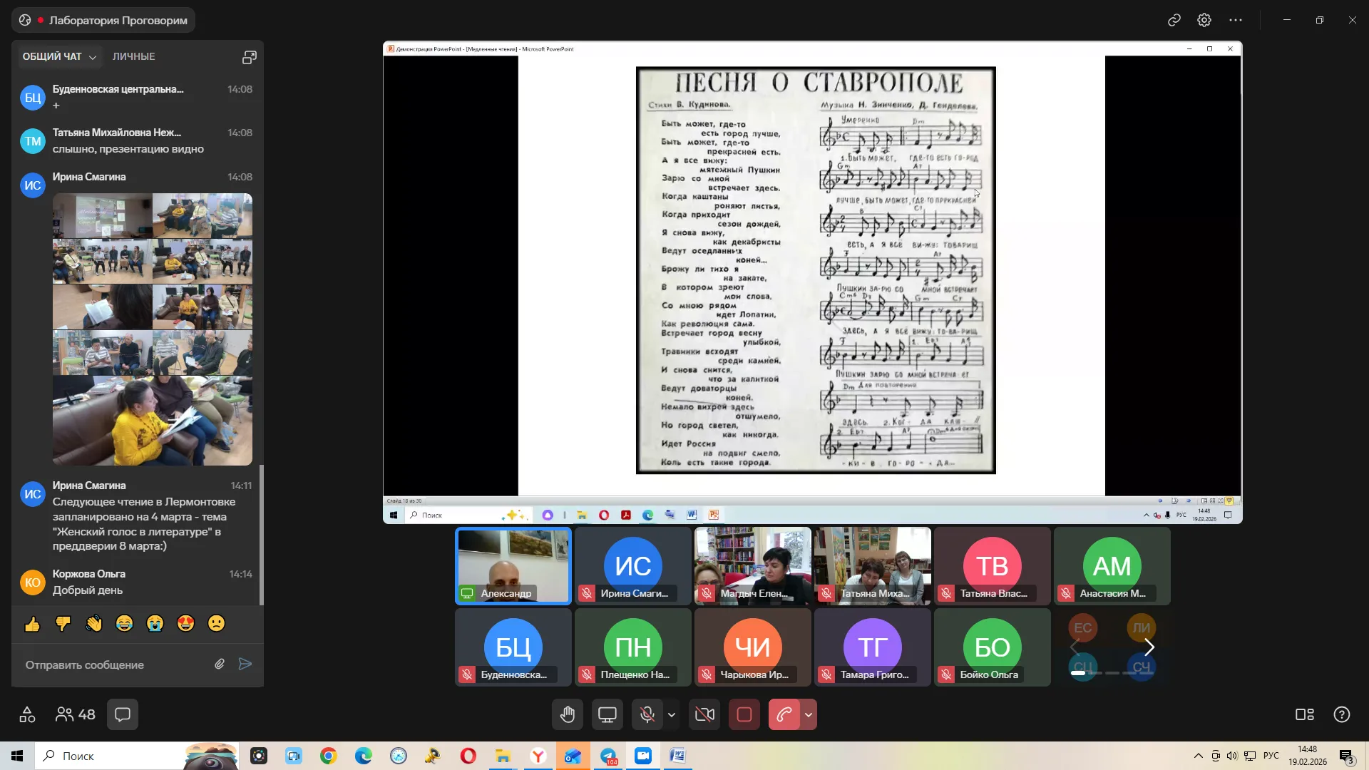This screenshot has width=1369, height=770.
Task: Open Opera browser from the taskbar
Action: tap(468, 756)
